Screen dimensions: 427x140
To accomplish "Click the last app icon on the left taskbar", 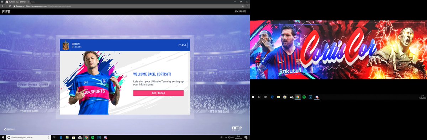I will [x=106, y=137].
